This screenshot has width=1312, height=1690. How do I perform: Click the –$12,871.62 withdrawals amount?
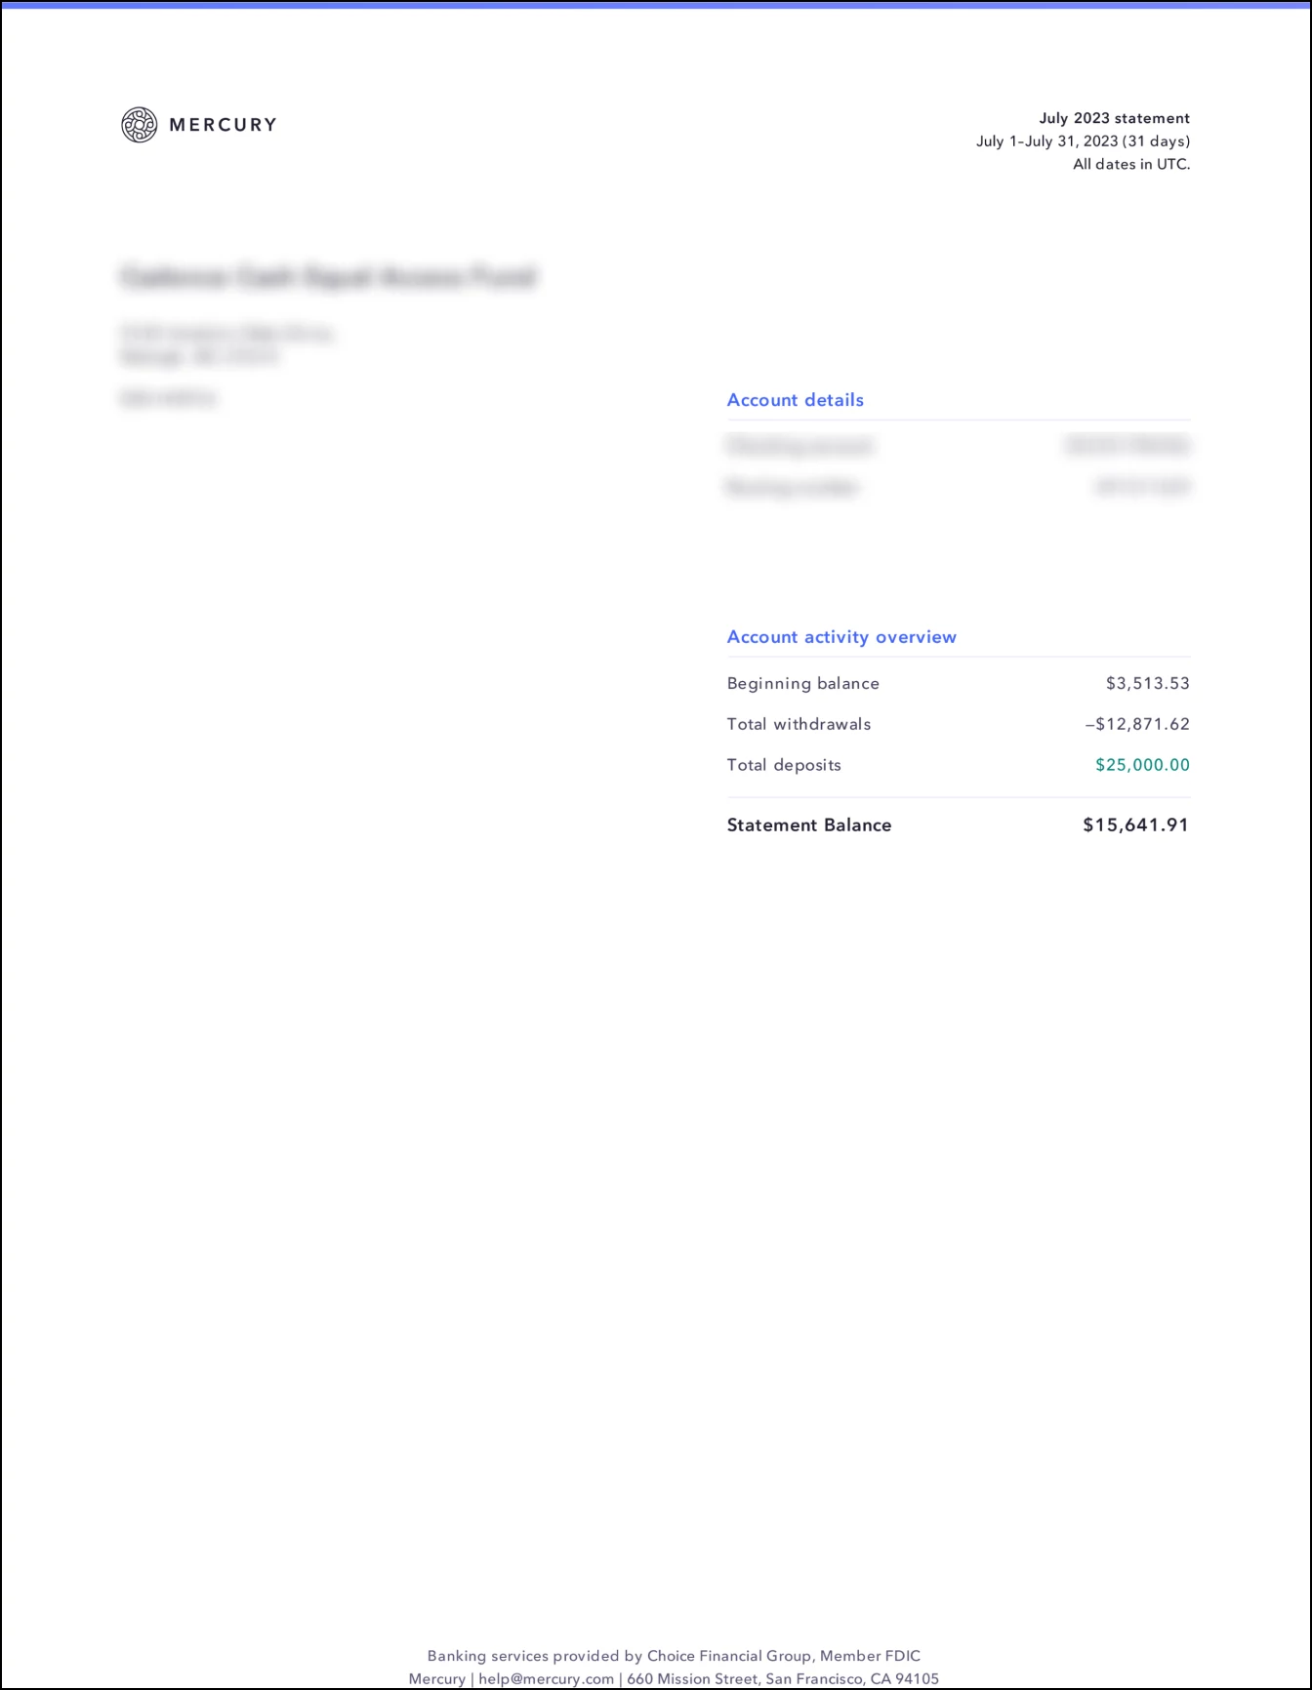pos(1137,724)
